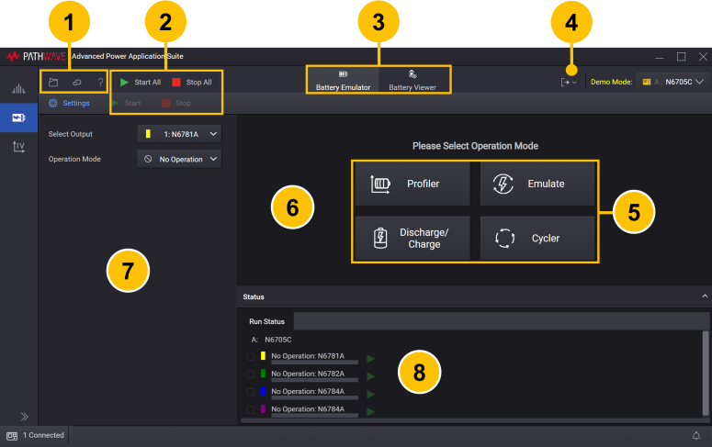Click play arrow beside purple N6784A row

370,411
